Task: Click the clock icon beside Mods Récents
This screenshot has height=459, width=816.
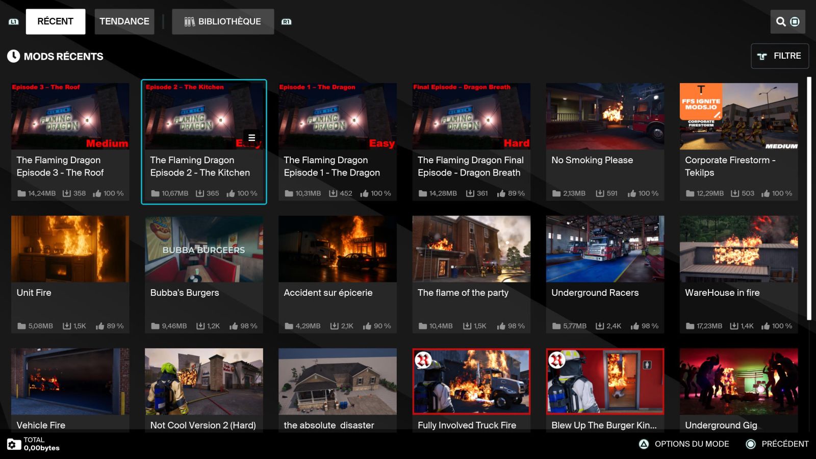Action: [13, 56]
